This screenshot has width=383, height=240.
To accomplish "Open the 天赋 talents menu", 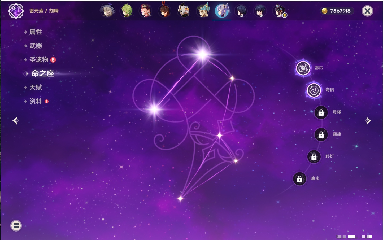I will pos(36,87).
